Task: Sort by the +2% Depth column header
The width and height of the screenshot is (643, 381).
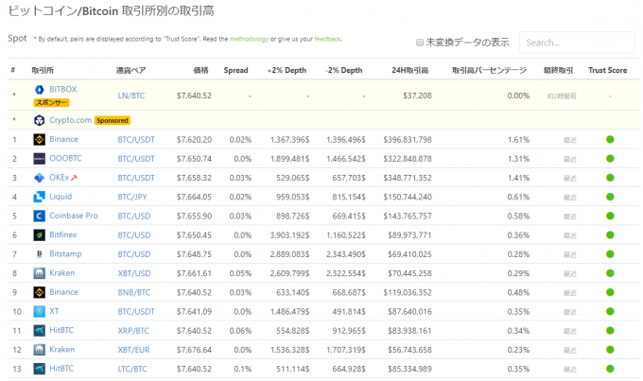Action: 287,70
